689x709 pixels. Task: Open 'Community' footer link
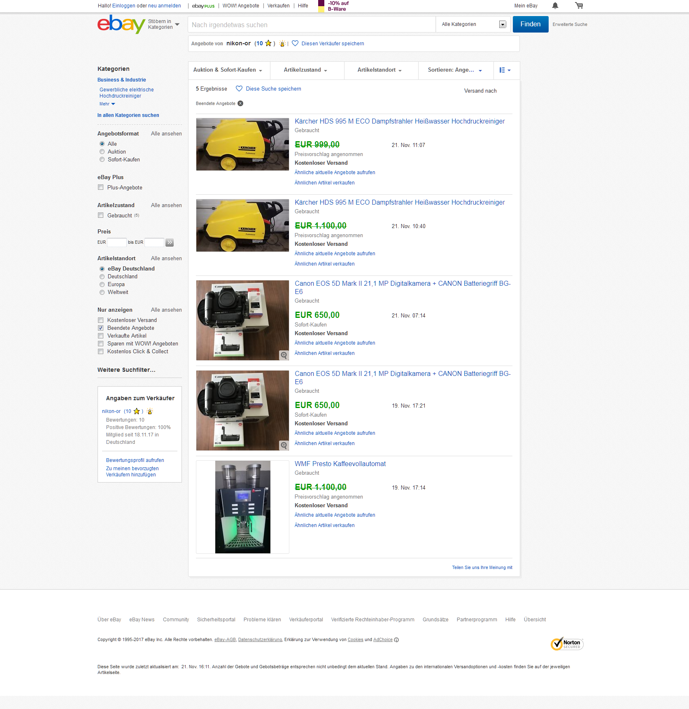(x=176, y=620)
